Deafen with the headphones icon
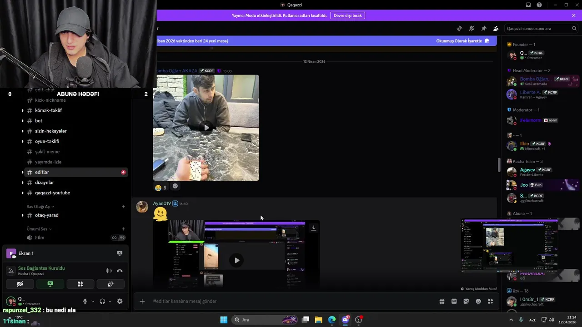This screenshot has width=582, height=327. [x=102, y=301]
